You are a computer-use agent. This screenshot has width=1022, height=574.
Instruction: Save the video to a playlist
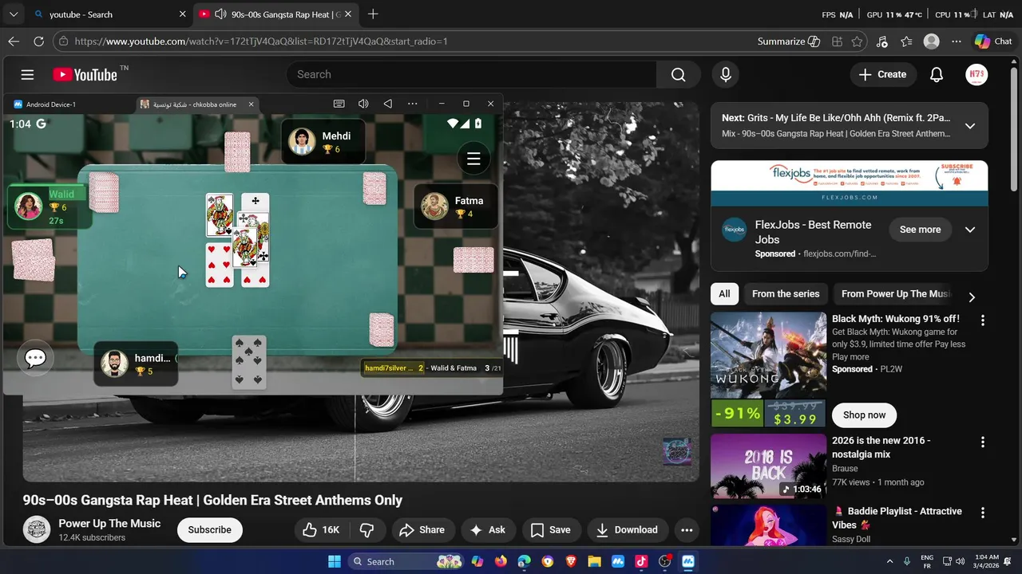point(551,530)
